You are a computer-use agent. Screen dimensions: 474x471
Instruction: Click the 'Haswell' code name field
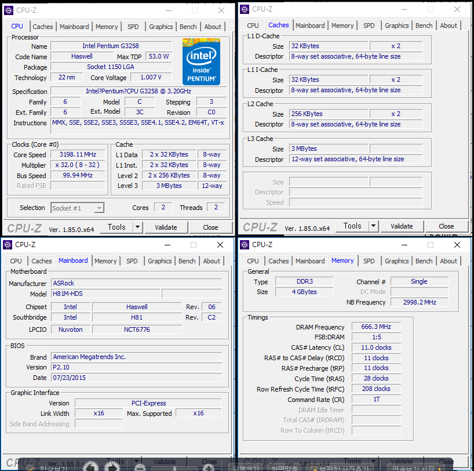(x=82, y=57)
